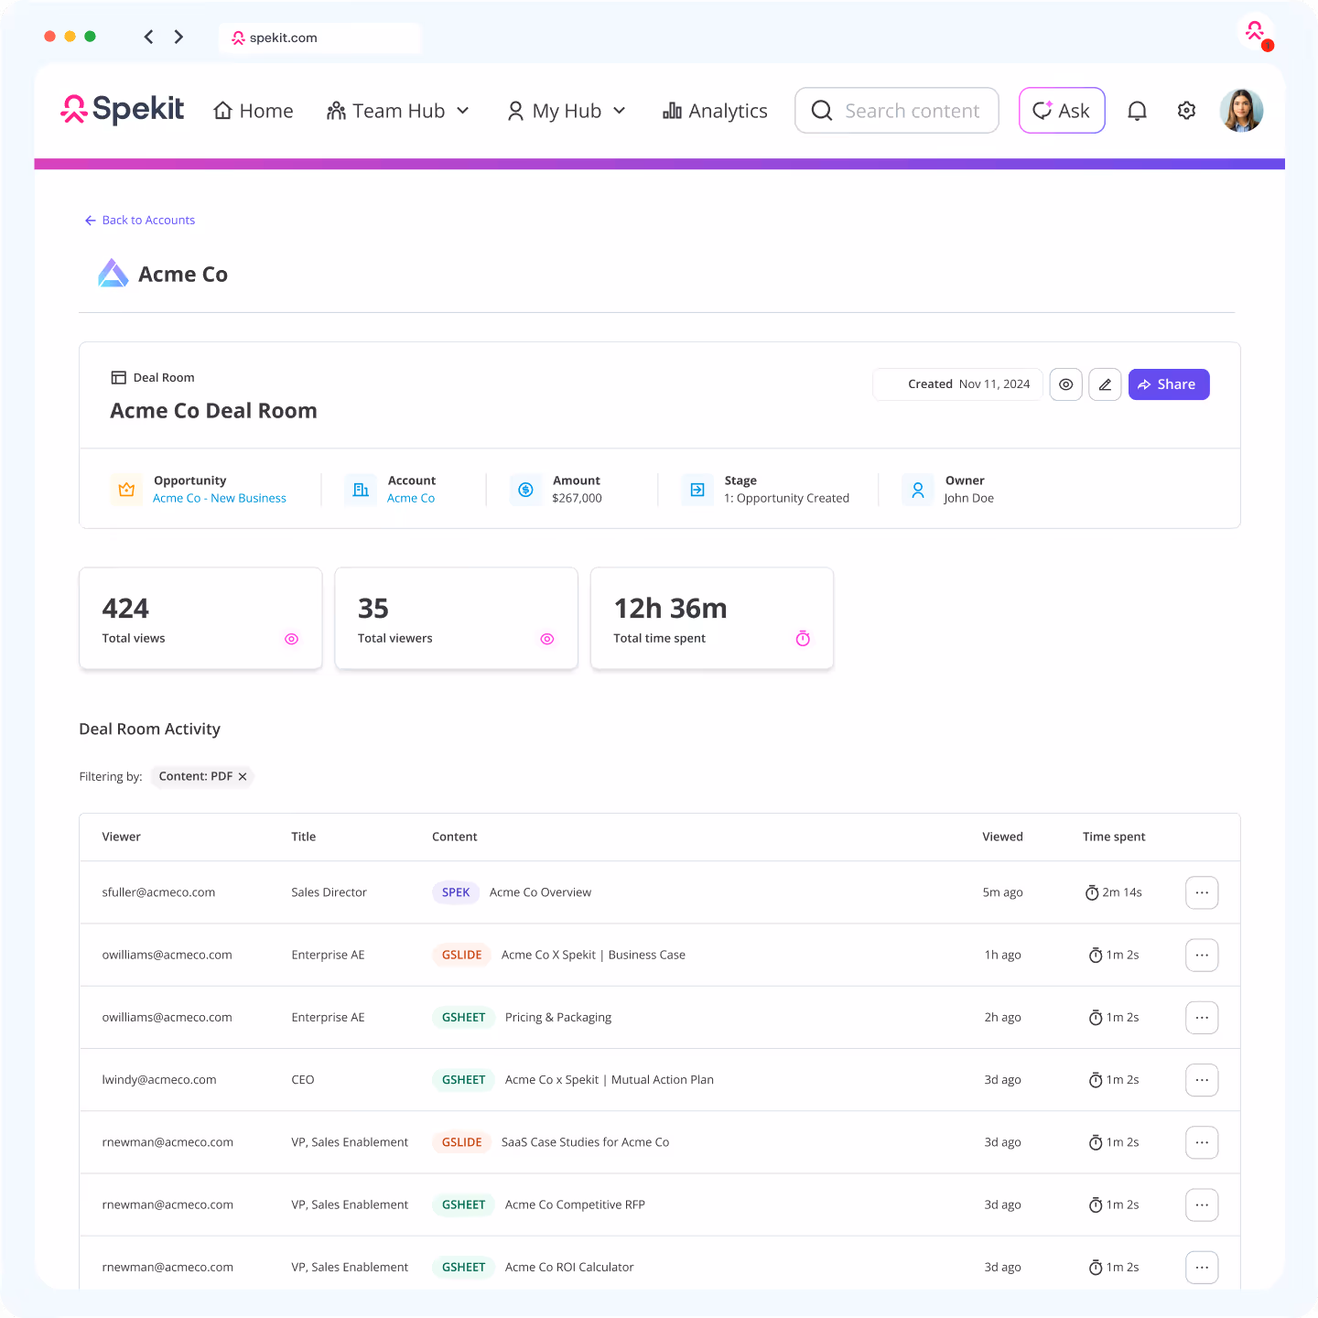Open Acme Co ROI Calculator content
1318x1318 pixels.
tap(569, 1267)
